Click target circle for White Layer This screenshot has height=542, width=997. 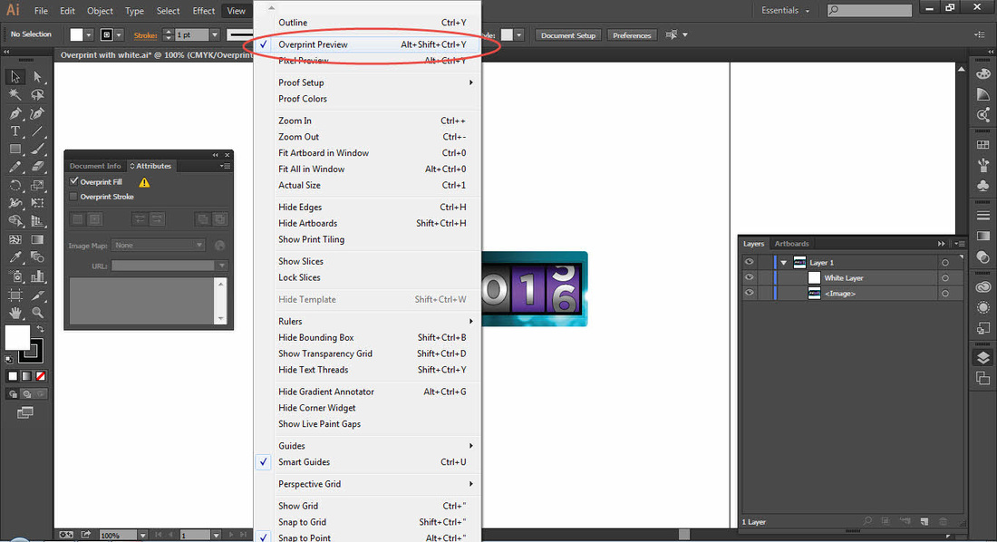pos(944,278)
